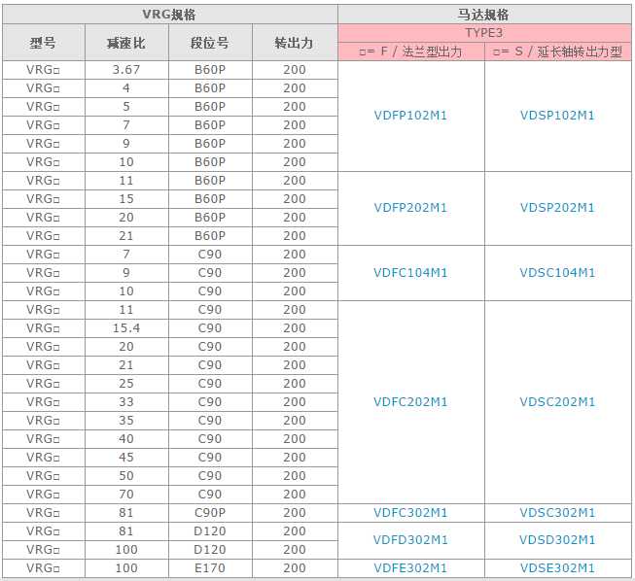Open the VDFP102M1 motor link
Screen dimensions: 635x581
click(x=410, y=116)
